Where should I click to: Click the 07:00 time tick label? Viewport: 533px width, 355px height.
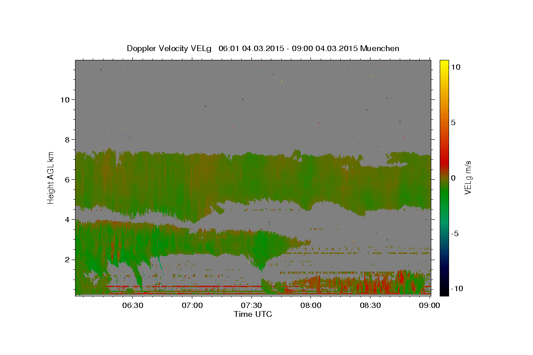click(192, 305)
